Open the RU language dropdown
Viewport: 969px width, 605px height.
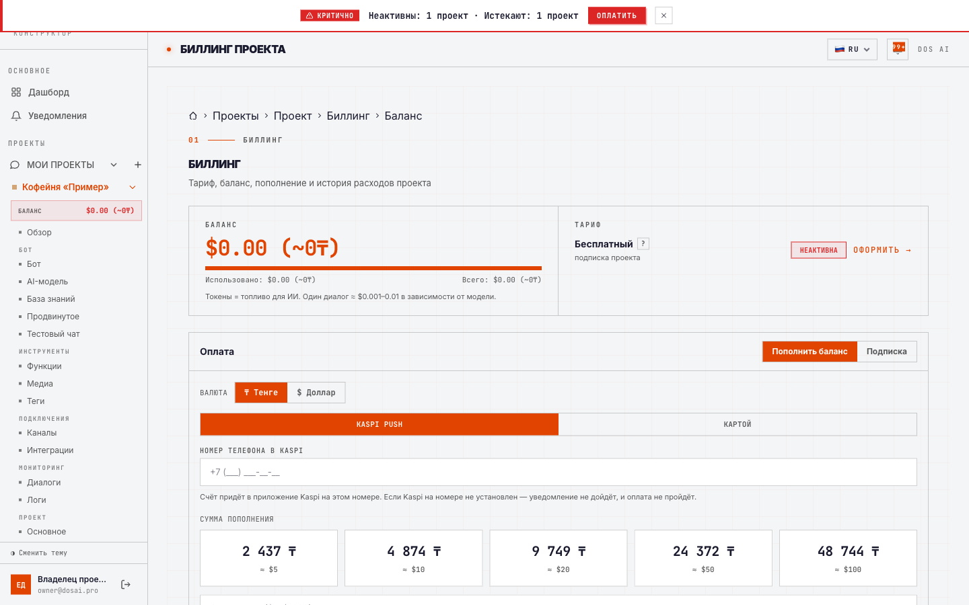852,49
